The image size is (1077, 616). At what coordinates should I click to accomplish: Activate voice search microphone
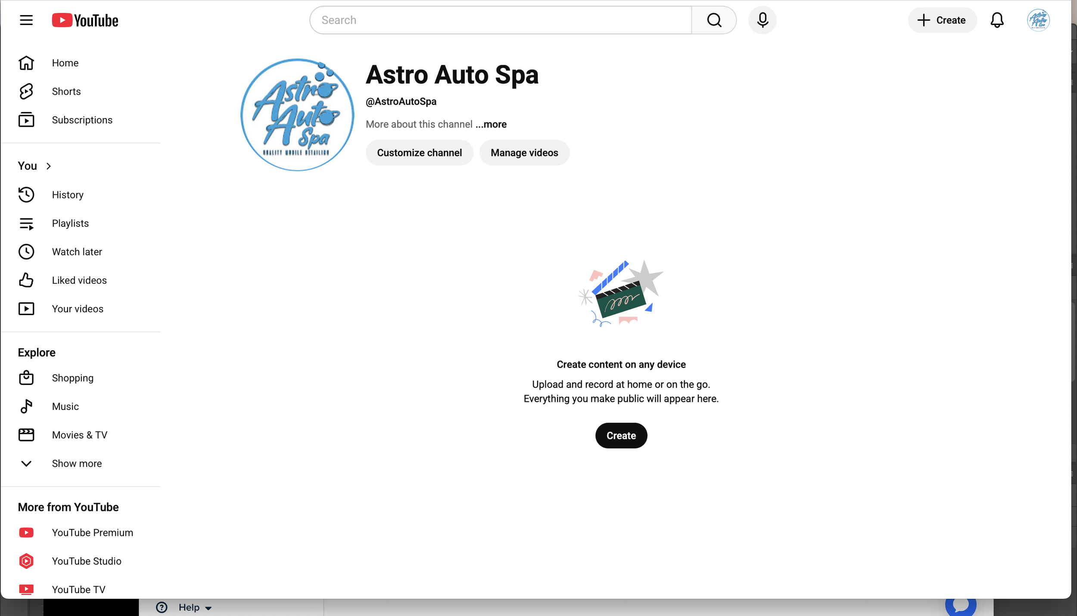tap(762, 20)
